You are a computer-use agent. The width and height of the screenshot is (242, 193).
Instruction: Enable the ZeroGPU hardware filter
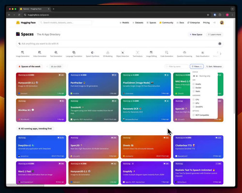[x=194, y=107]
